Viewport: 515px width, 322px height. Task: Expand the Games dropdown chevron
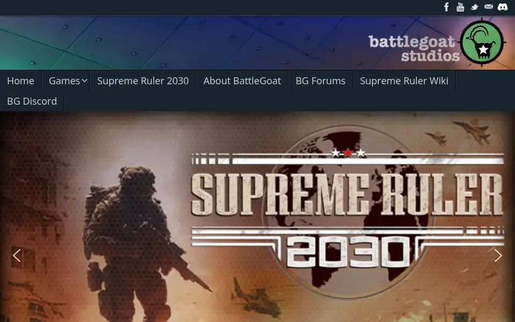(x=84, y=80)
